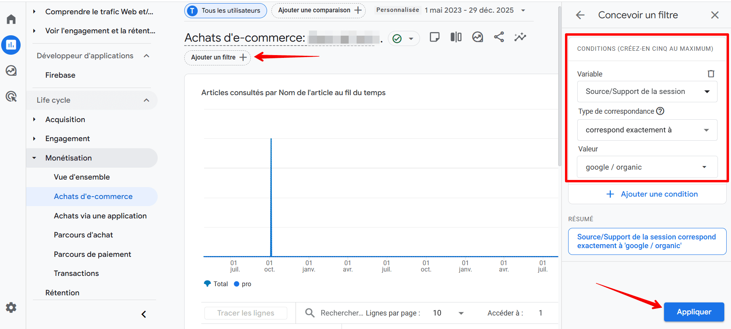Toggle the 'pro' series in chart legend
731x329 pixels.
[242, 284]
